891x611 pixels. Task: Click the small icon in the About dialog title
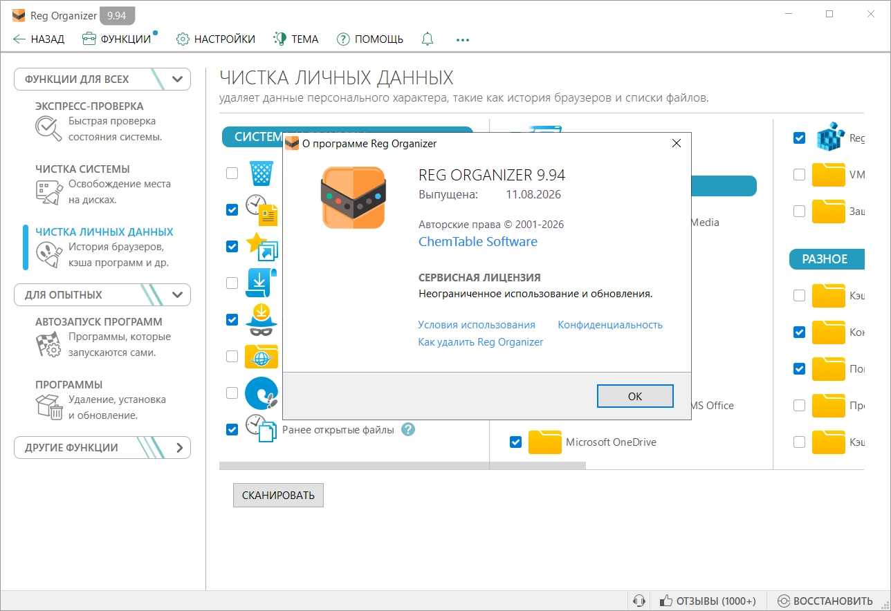[292, 143]
